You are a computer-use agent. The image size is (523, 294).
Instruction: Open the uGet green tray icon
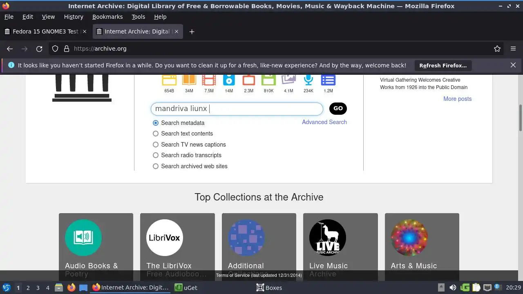[465, 287]
